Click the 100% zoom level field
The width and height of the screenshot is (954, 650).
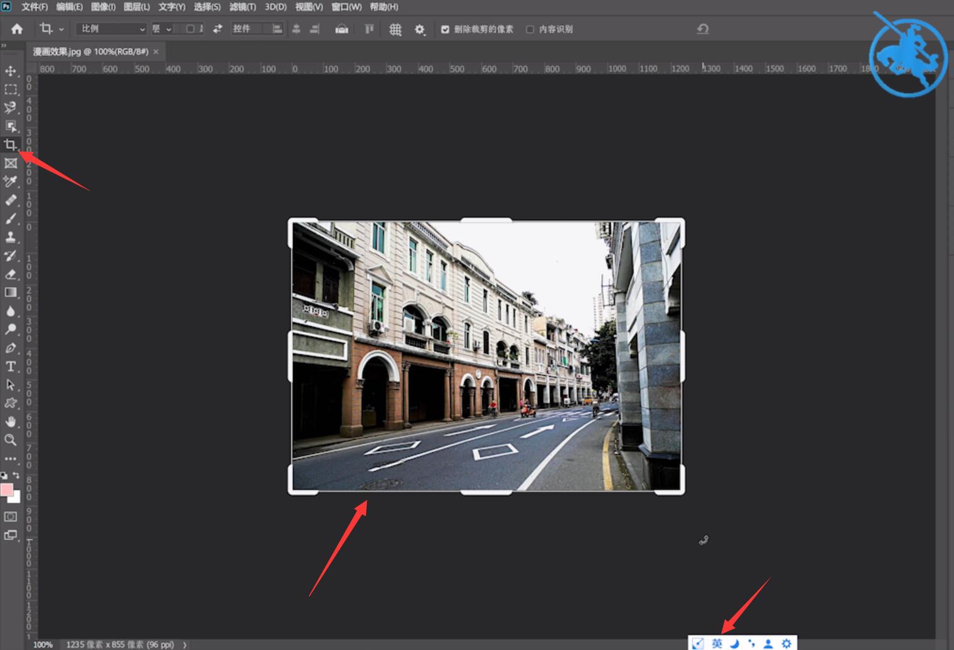(43, 644)
